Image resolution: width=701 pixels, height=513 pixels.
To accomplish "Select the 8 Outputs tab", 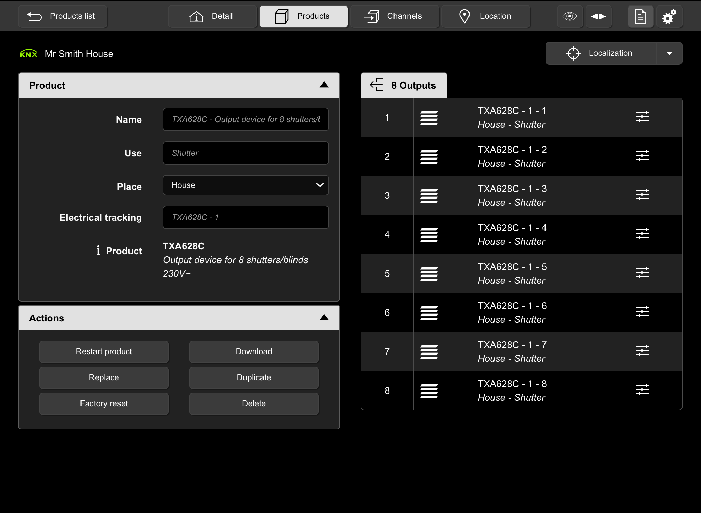I will coord(404,85).
